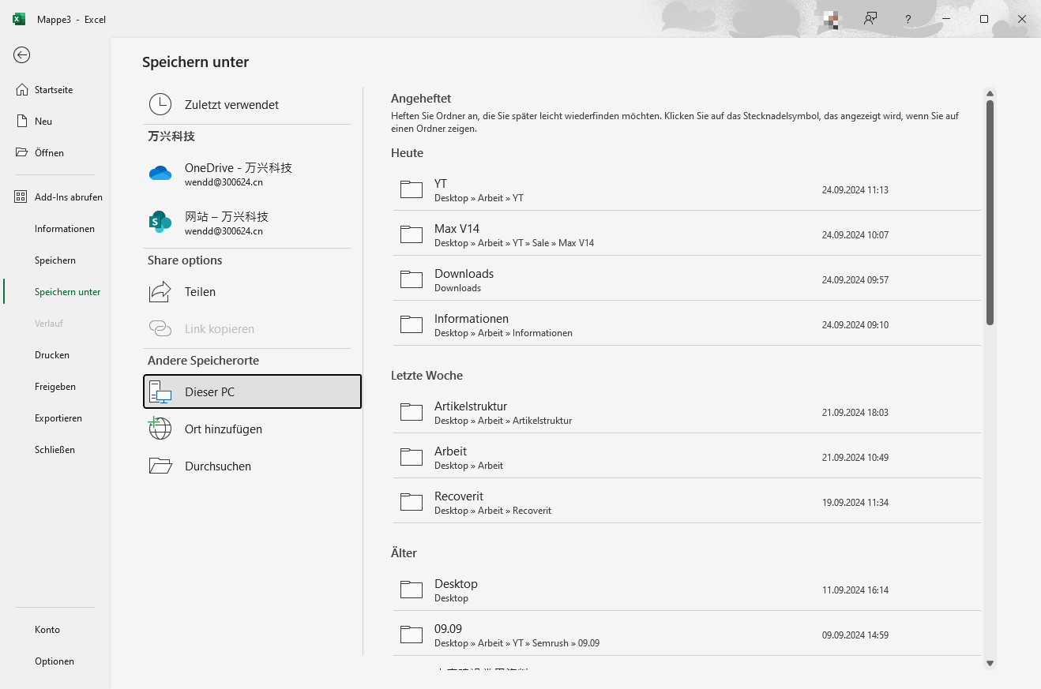Click the Link kopieren chain icon
This screenshot has height=689, width=1041.
coord(160,328)
